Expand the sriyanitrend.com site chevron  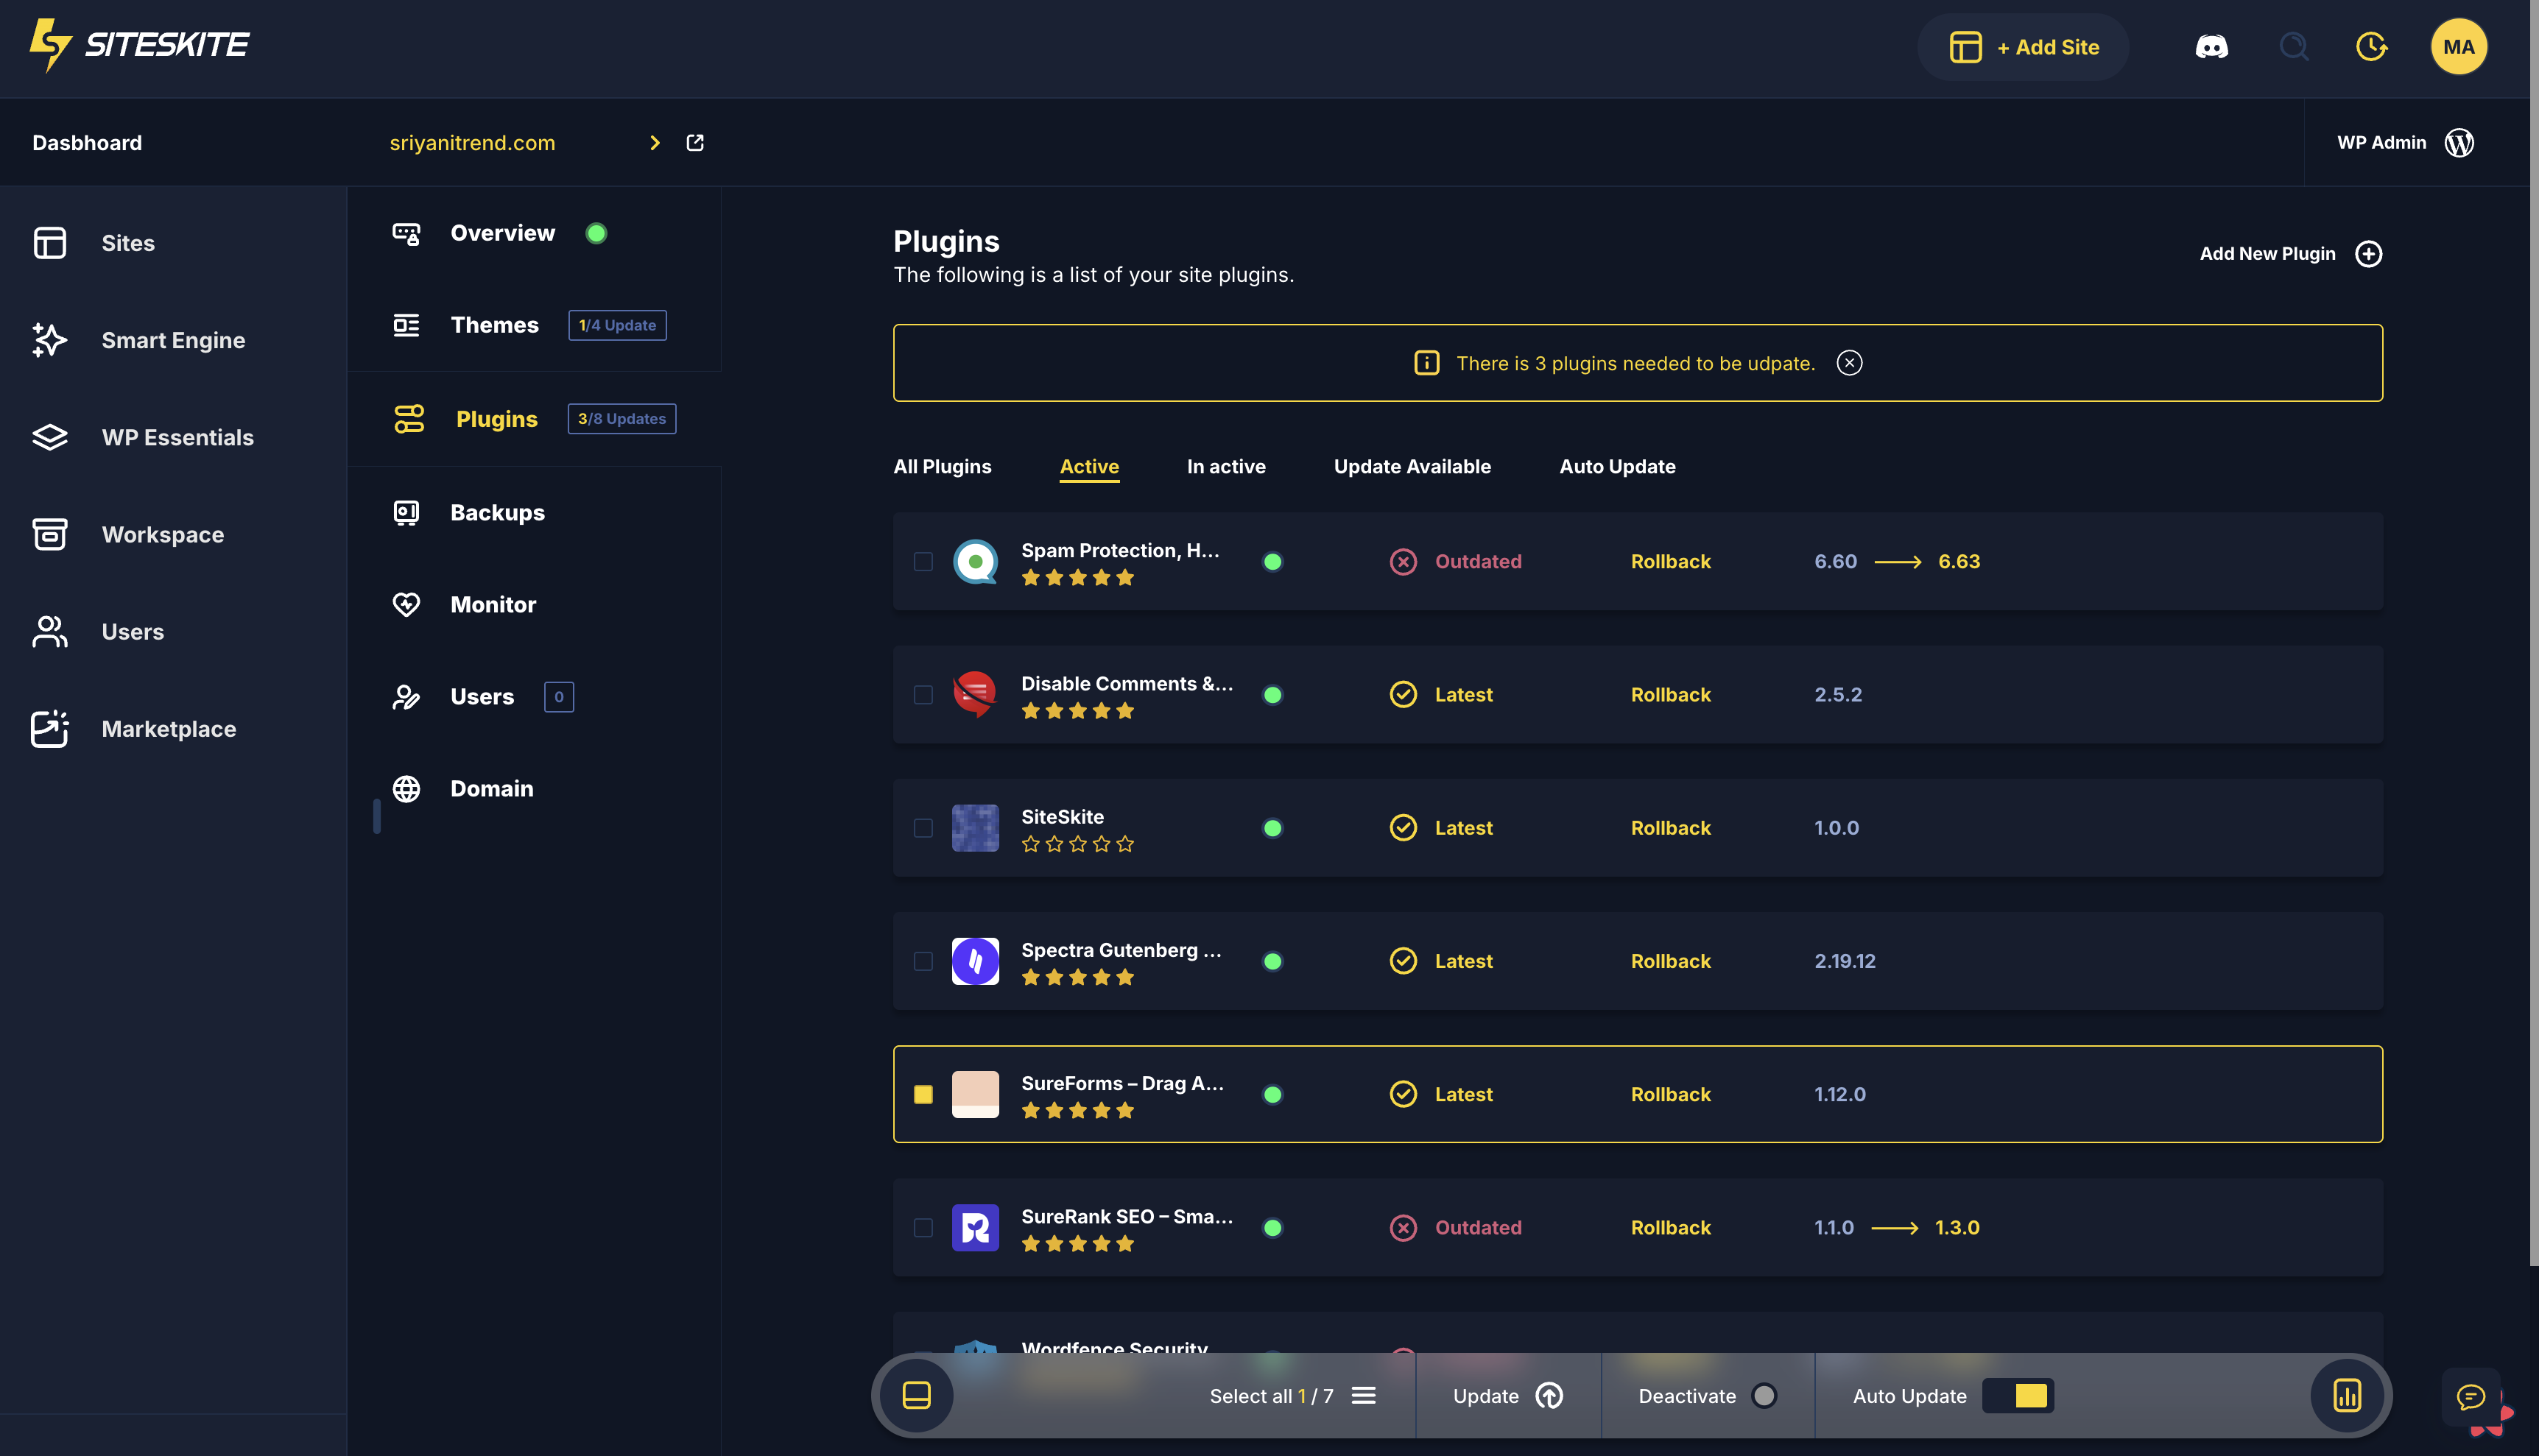(x=654, y=143)
